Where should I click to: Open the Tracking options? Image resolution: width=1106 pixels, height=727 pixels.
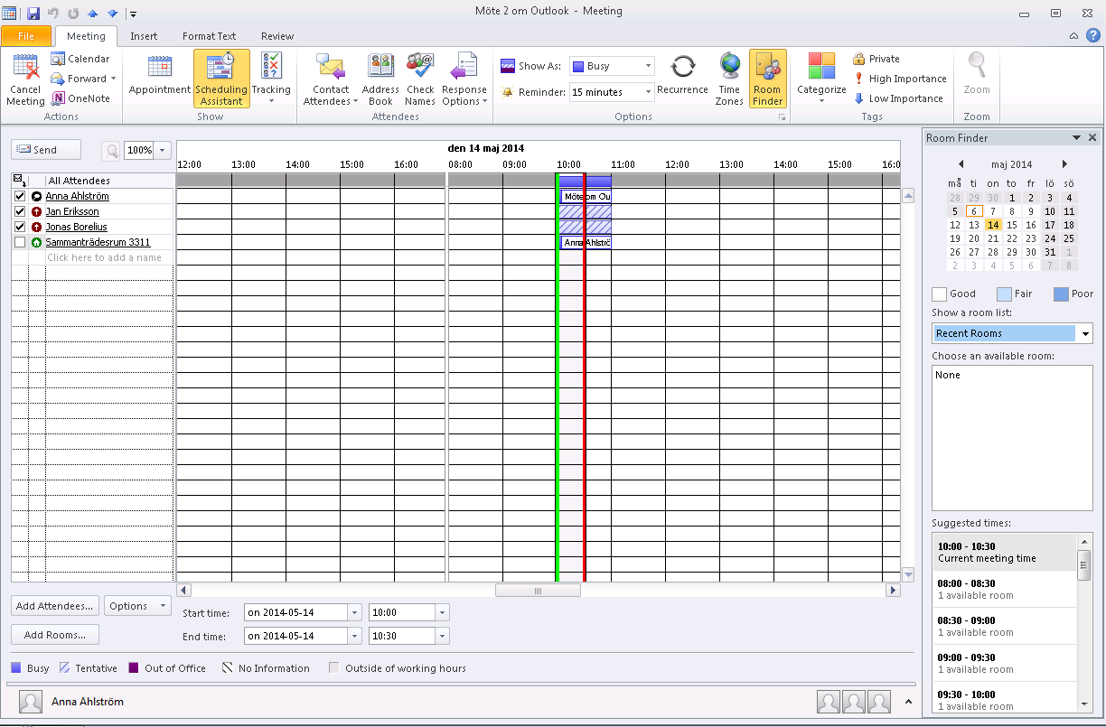tap(271, 79)
